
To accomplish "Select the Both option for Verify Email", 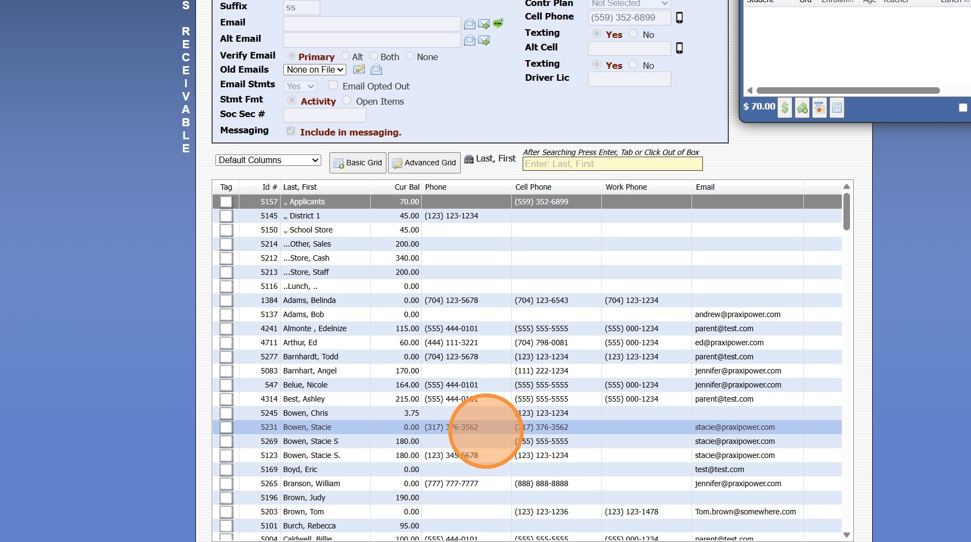I will (374, 56).
